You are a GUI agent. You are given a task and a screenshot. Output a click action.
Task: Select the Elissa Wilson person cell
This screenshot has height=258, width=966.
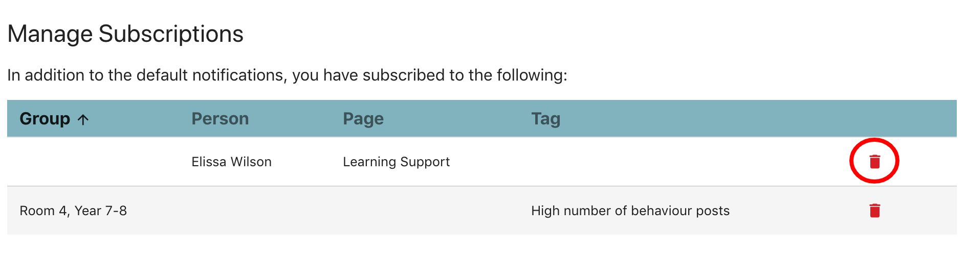point(231,162)
